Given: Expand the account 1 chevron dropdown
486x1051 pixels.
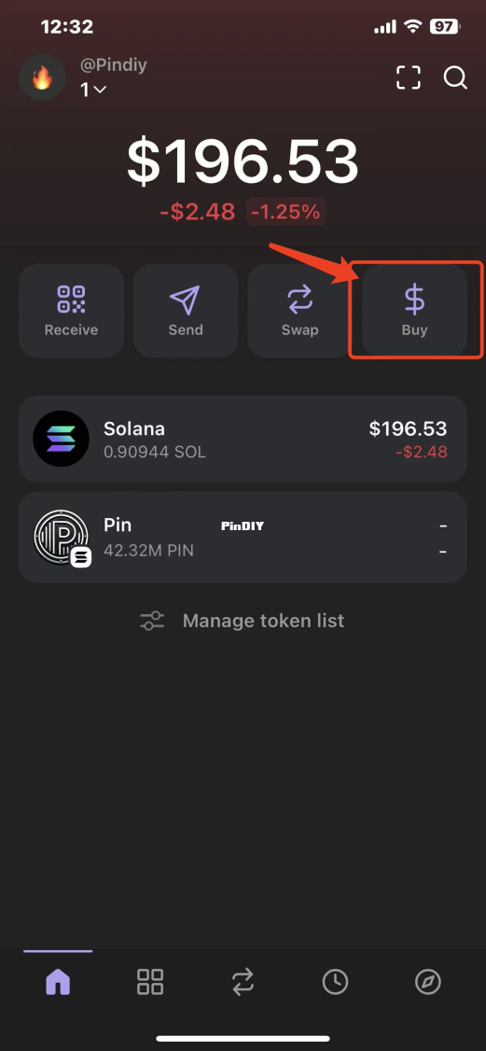Looking at the screenshot, I should 93,90.
